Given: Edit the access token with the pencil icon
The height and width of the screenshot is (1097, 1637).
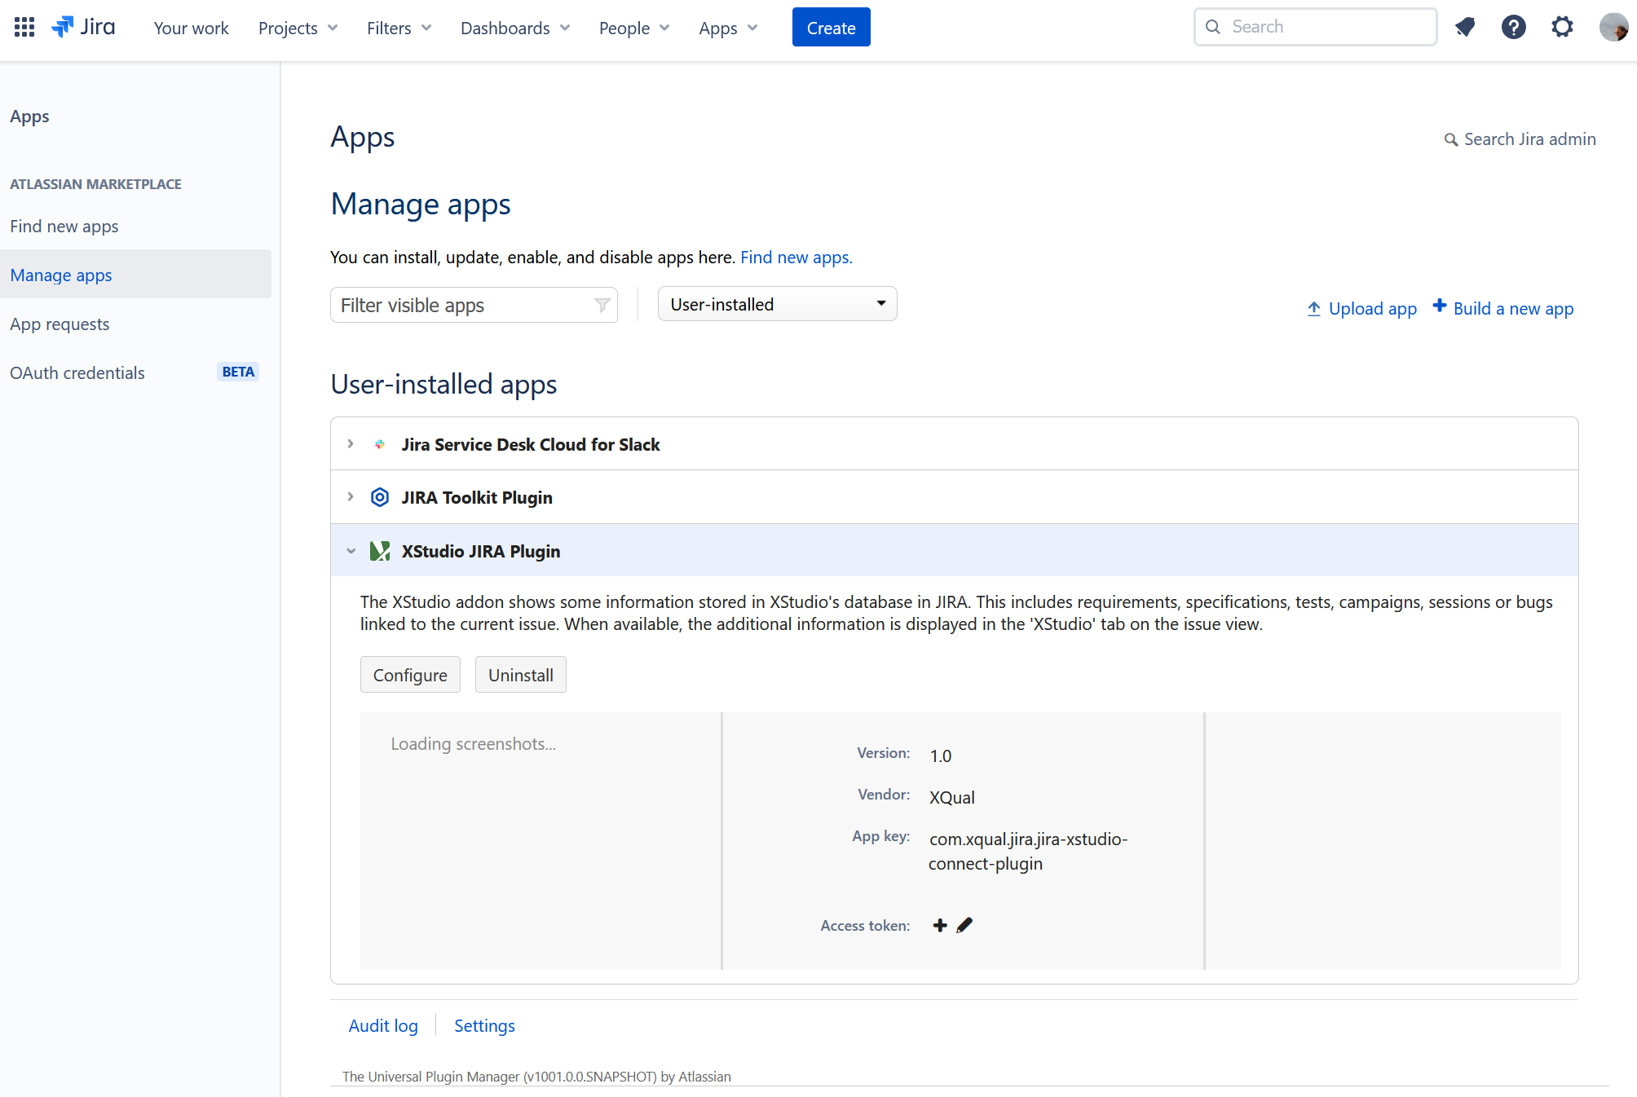Looking at the screenshot, I should click(964, 925).
